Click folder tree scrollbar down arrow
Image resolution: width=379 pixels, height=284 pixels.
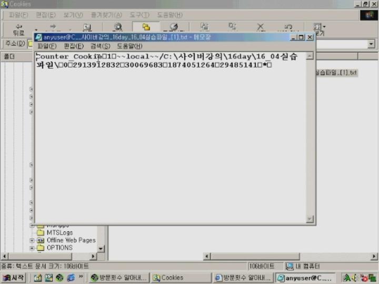click(101, 248)
